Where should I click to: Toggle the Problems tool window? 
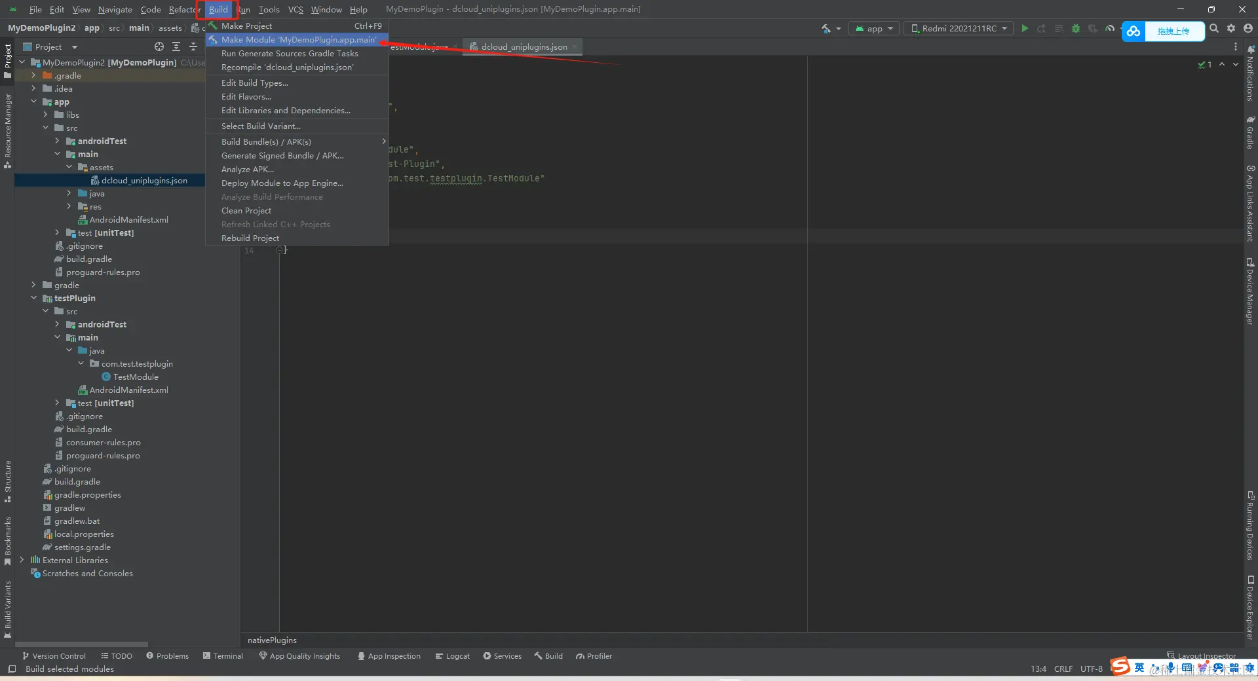pyautogui.click(x=168, y=656)
